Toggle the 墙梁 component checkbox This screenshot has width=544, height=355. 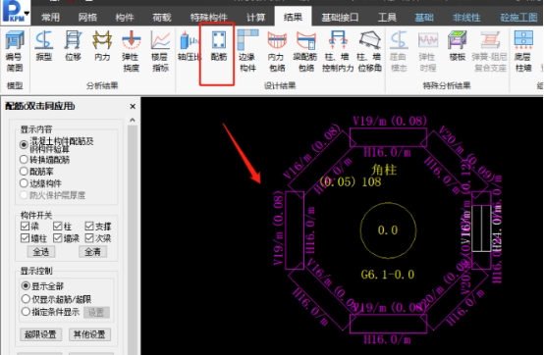point(58,238)
